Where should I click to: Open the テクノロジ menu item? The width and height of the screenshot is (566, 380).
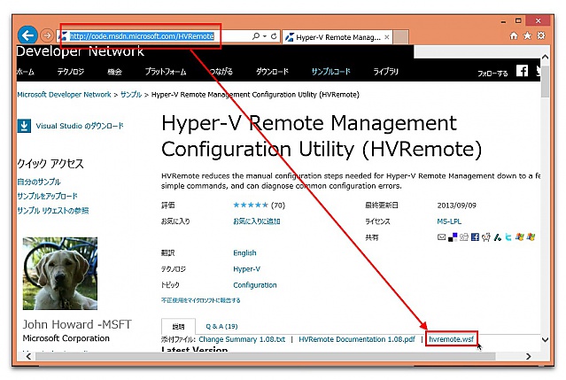pyautogui.click(x=71, y=72)
